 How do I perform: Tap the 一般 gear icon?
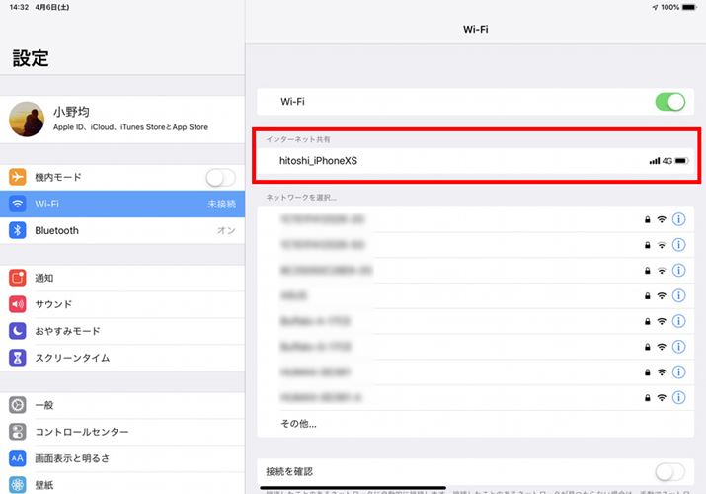(x=18, y=405)
